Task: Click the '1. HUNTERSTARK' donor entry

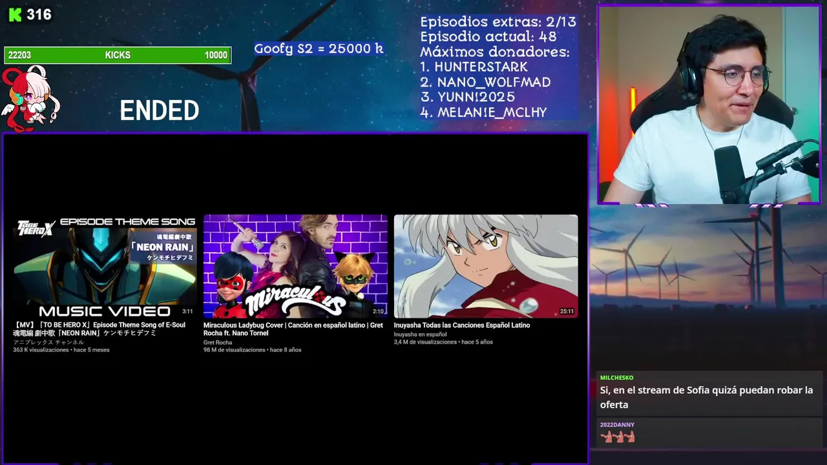Action: pyautogui.click(x=474, y=67)
